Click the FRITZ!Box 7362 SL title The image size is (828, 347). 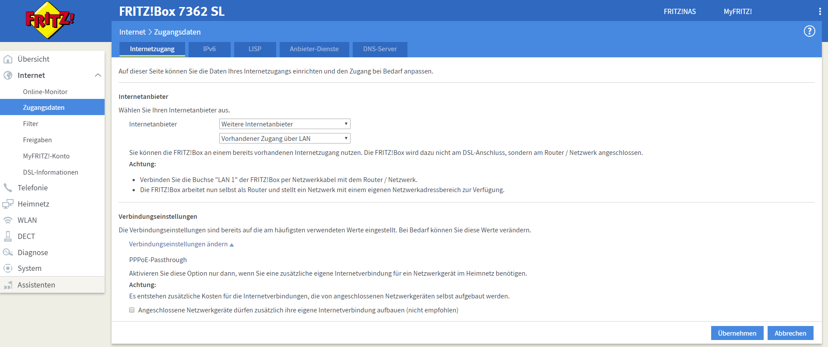point(172,11)
